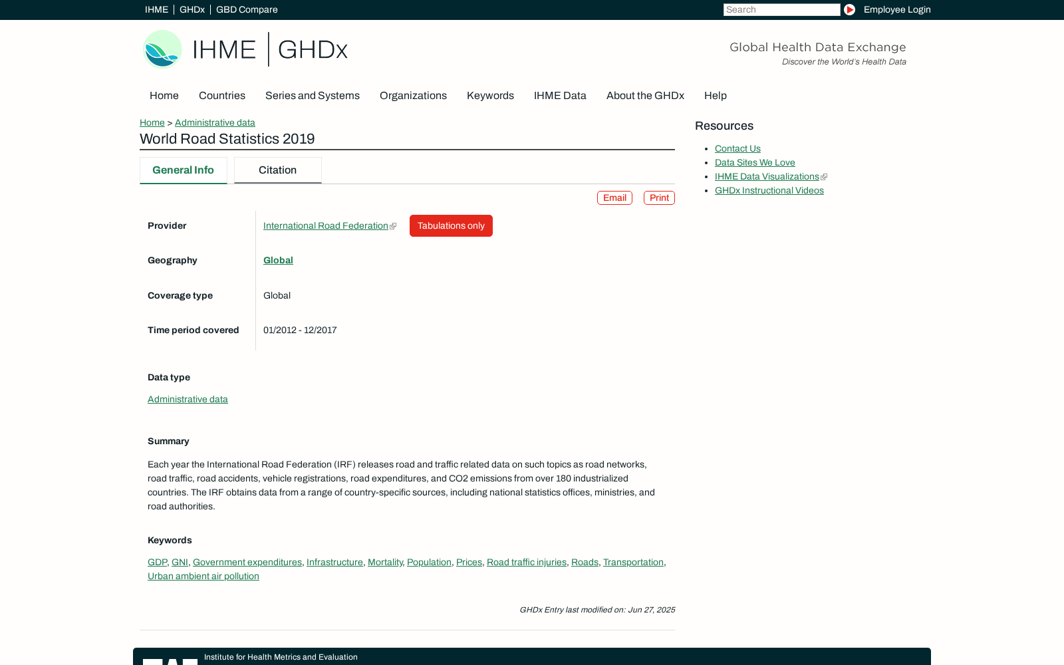The height and width of the screenshot is (665, 1064).
Task: Select the General Info tab
Action: (x=183, y=170)
